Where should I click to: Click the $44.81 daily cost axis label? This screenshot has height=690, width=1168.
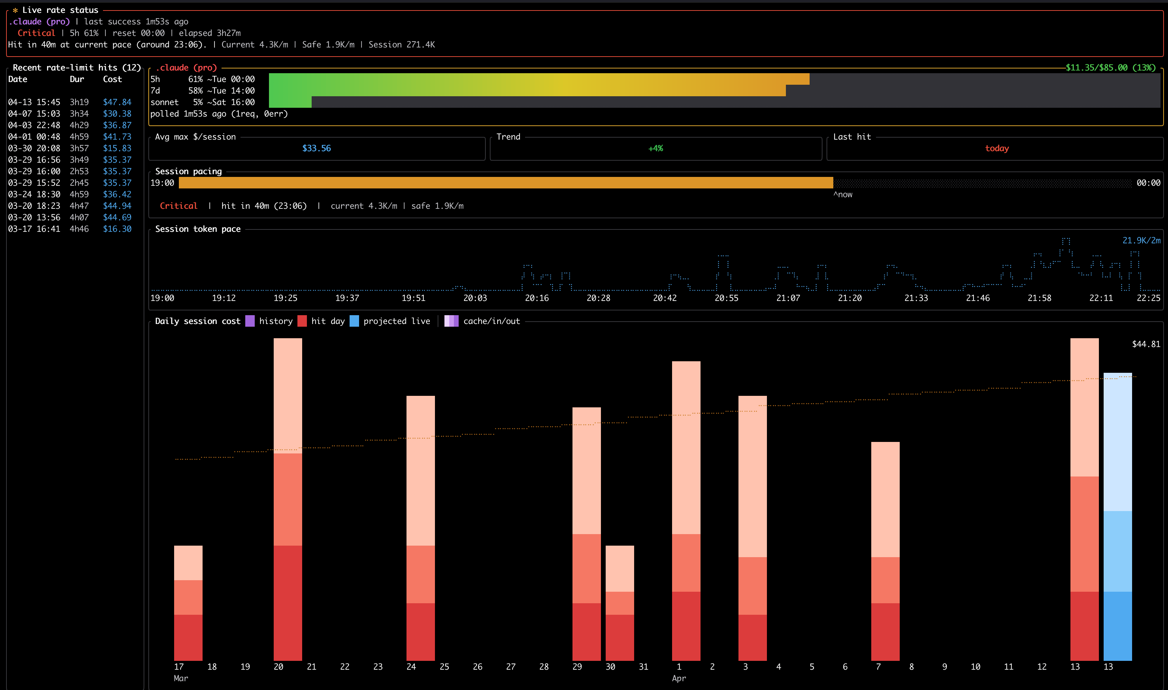click(x=1146, y=344)
